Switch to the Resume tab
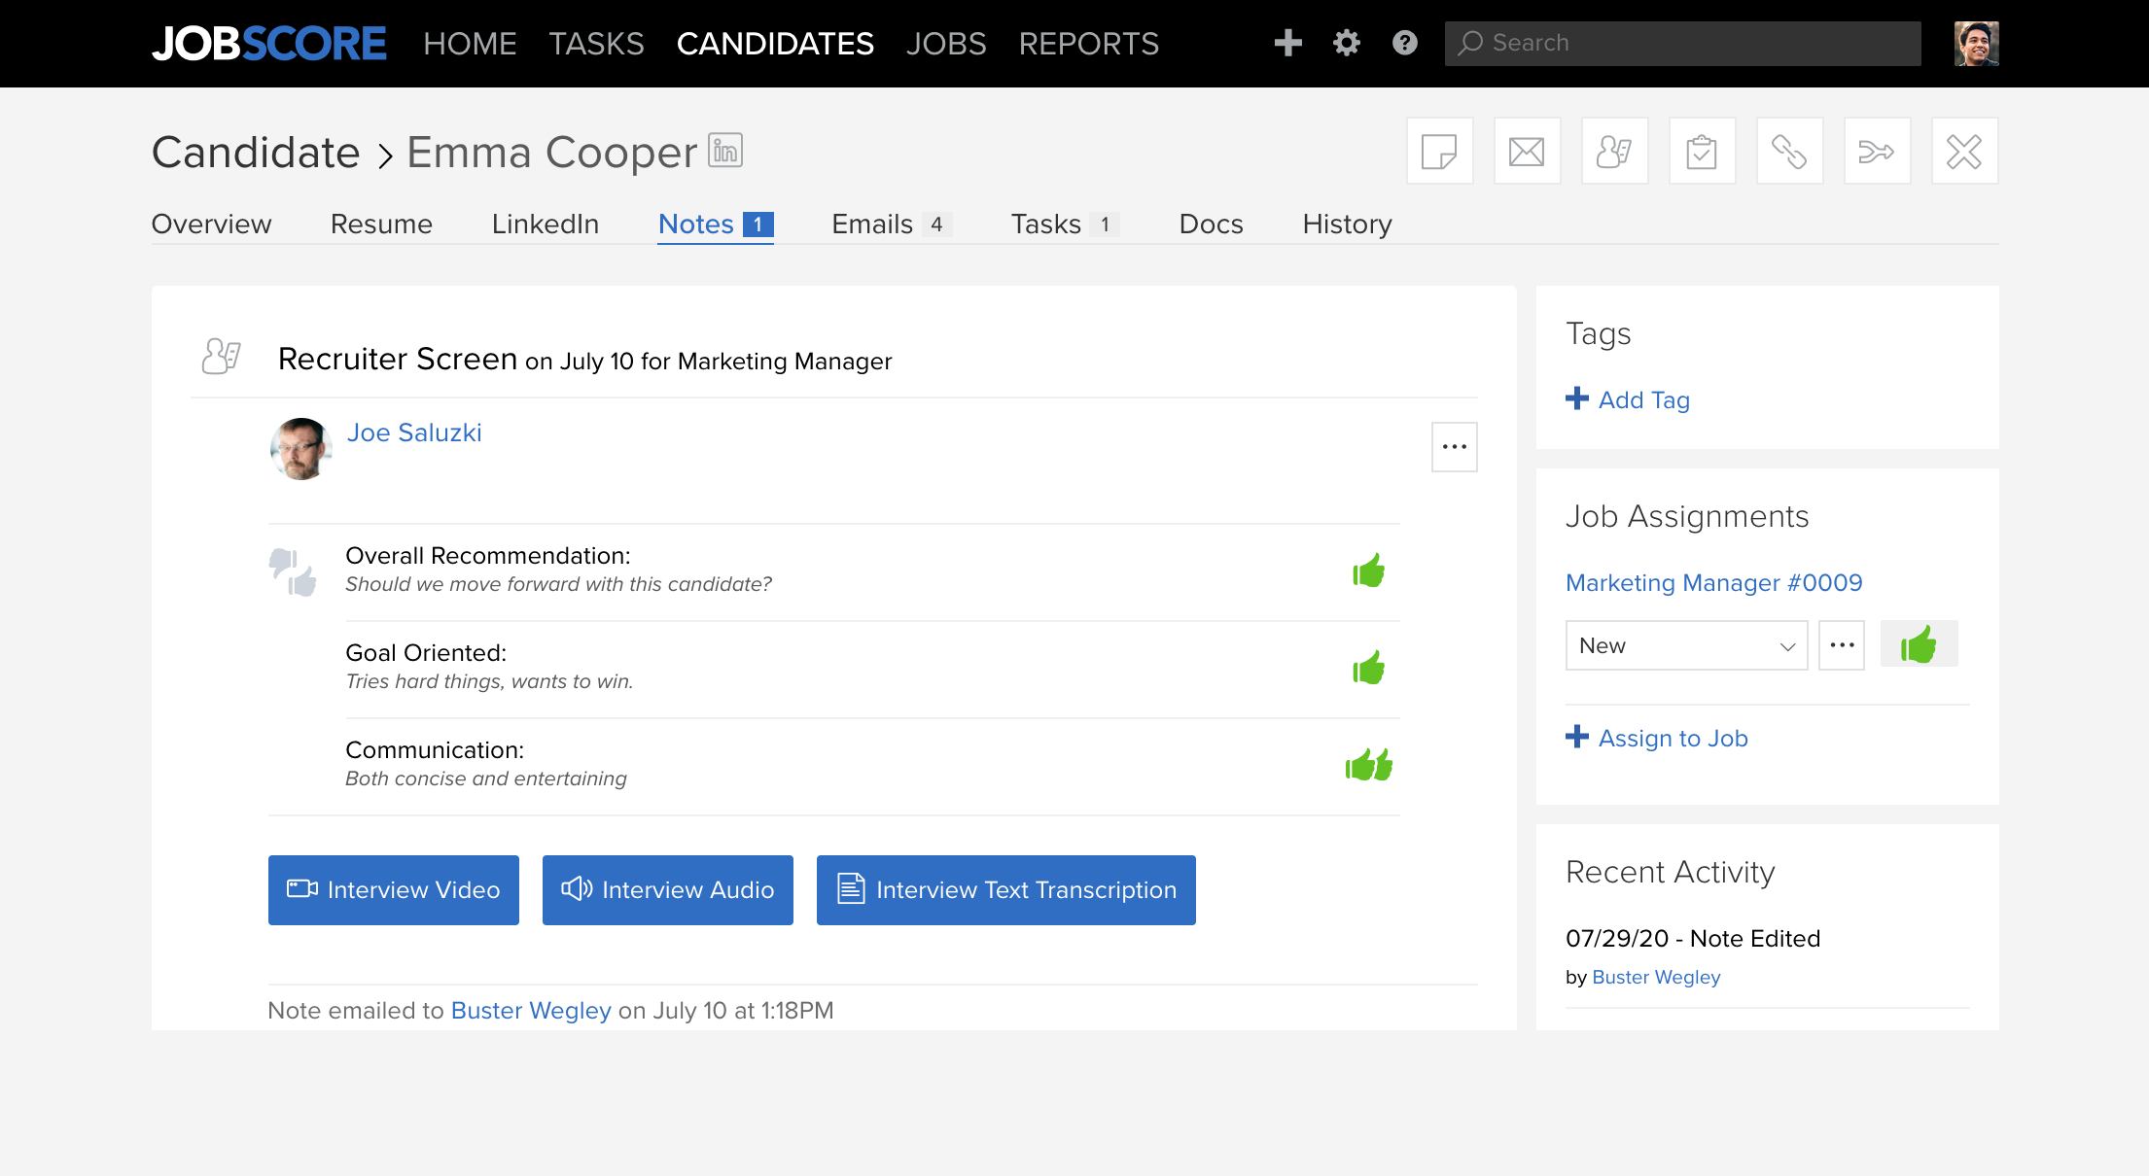Viewport: 2149px width, 1176px height. click(381, 225)
